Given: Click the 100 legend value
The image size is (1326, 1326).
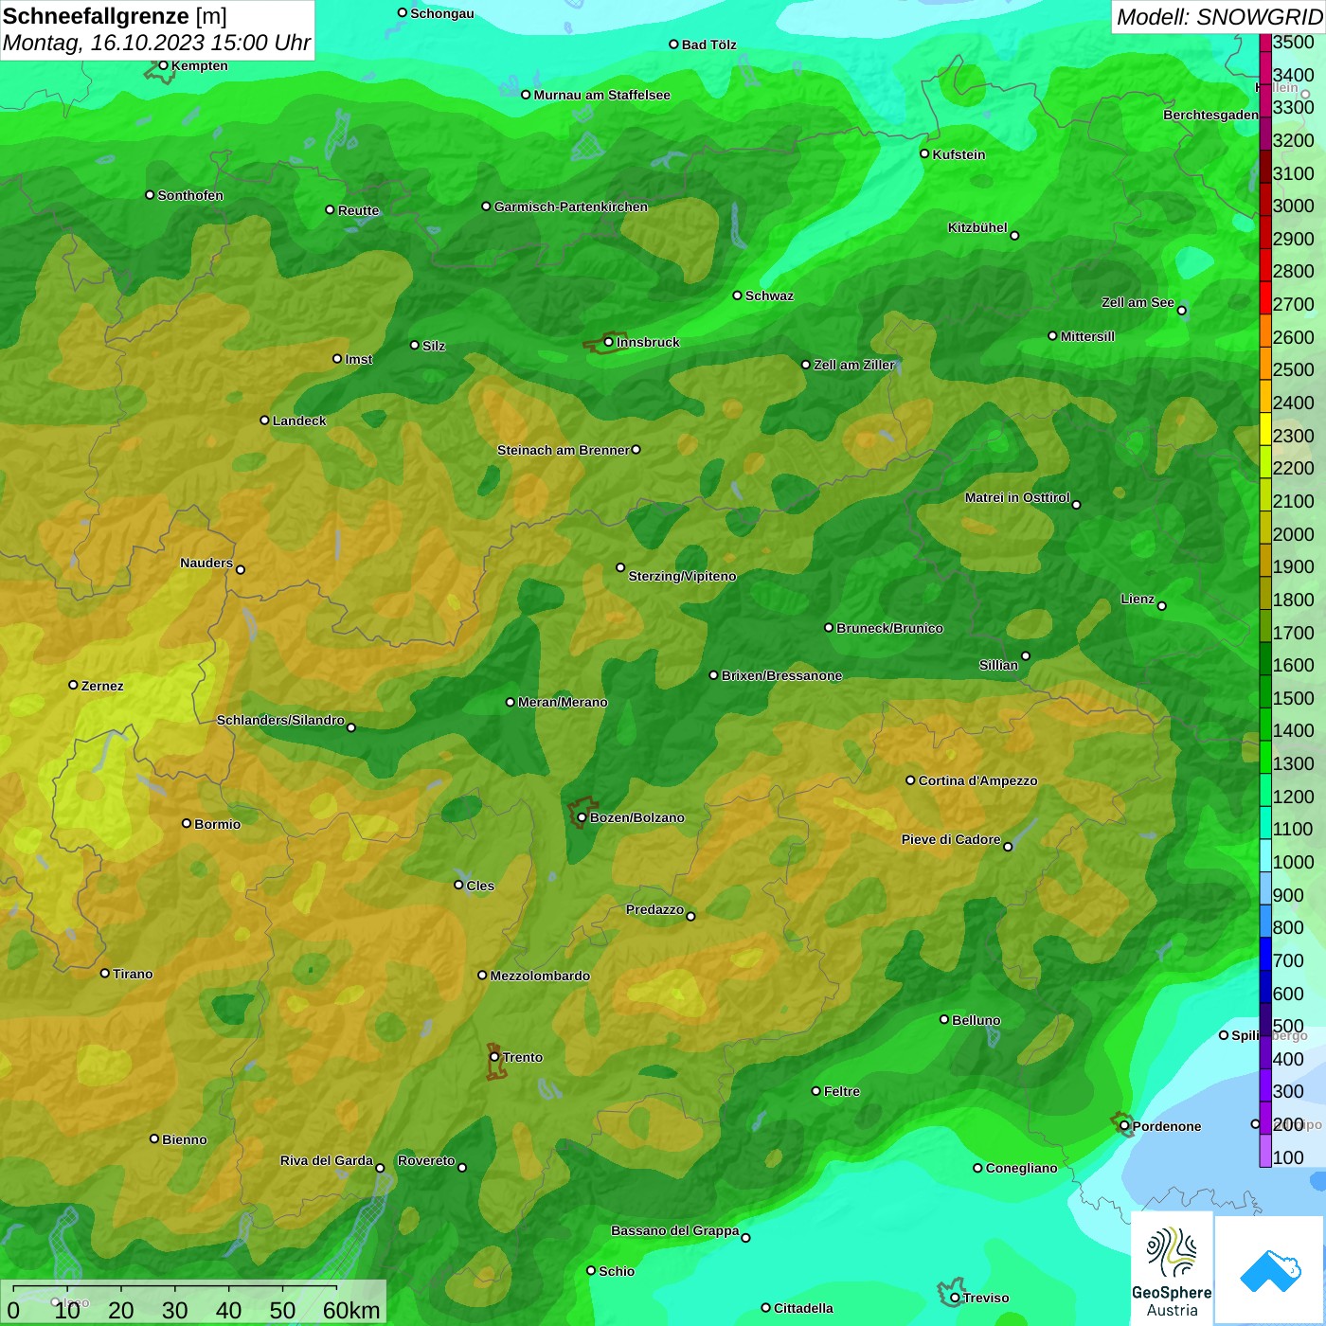Looking at the screenshot, I should pyautogui.click(x=1288, y=1157).
